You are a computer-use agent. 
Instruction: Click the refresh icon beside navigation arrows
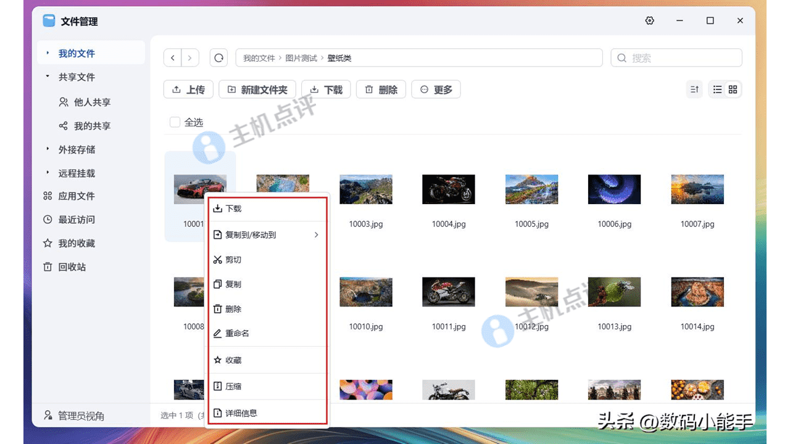coord(218,58)
